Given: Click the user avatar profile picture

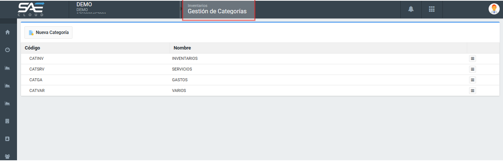Looking at the screenshot, I should coord(494,9).
